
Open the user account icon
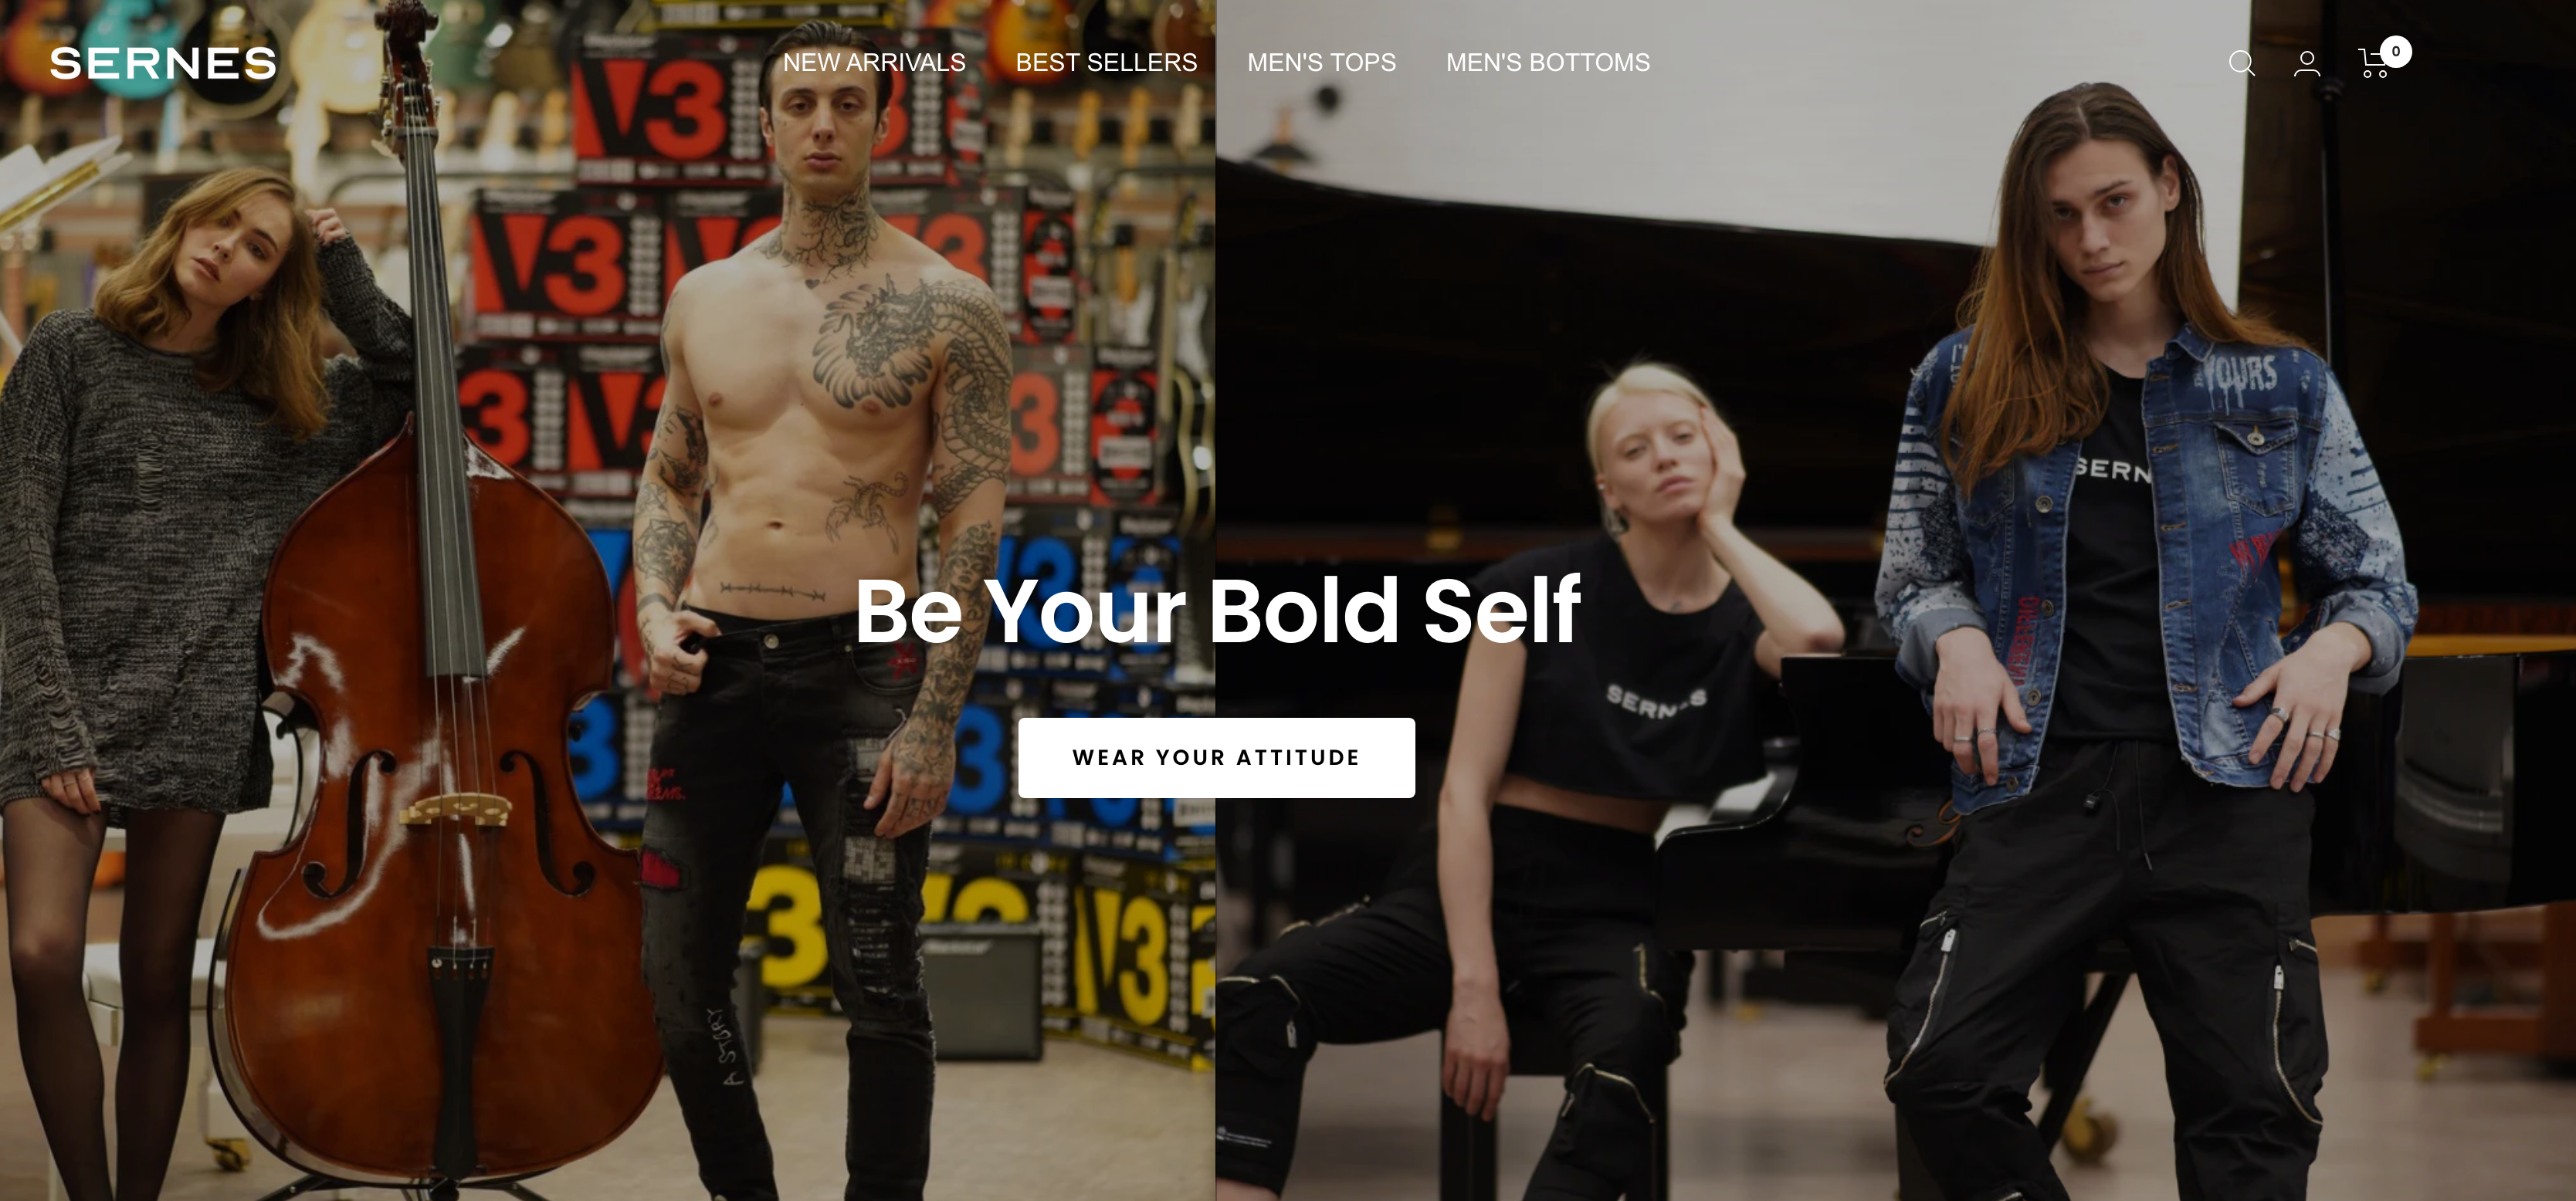2307,64
